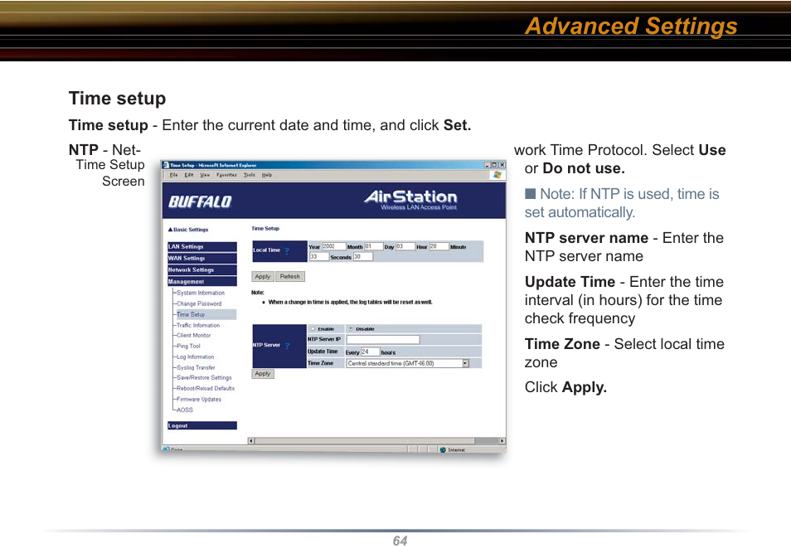The width and height of the screenshot is (791, 548).
Task: Click the Logout button
Action: (201, 426)
